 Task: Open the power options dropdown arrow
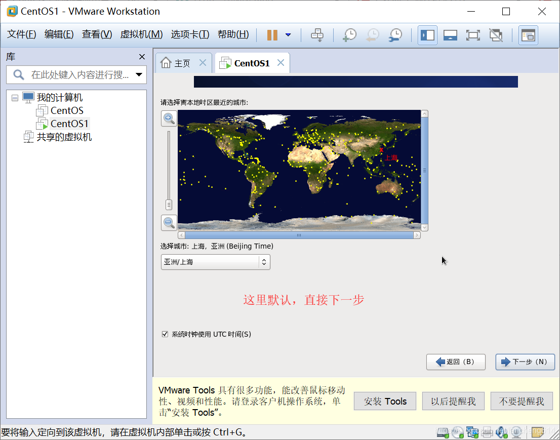click(x=288, y=35)
